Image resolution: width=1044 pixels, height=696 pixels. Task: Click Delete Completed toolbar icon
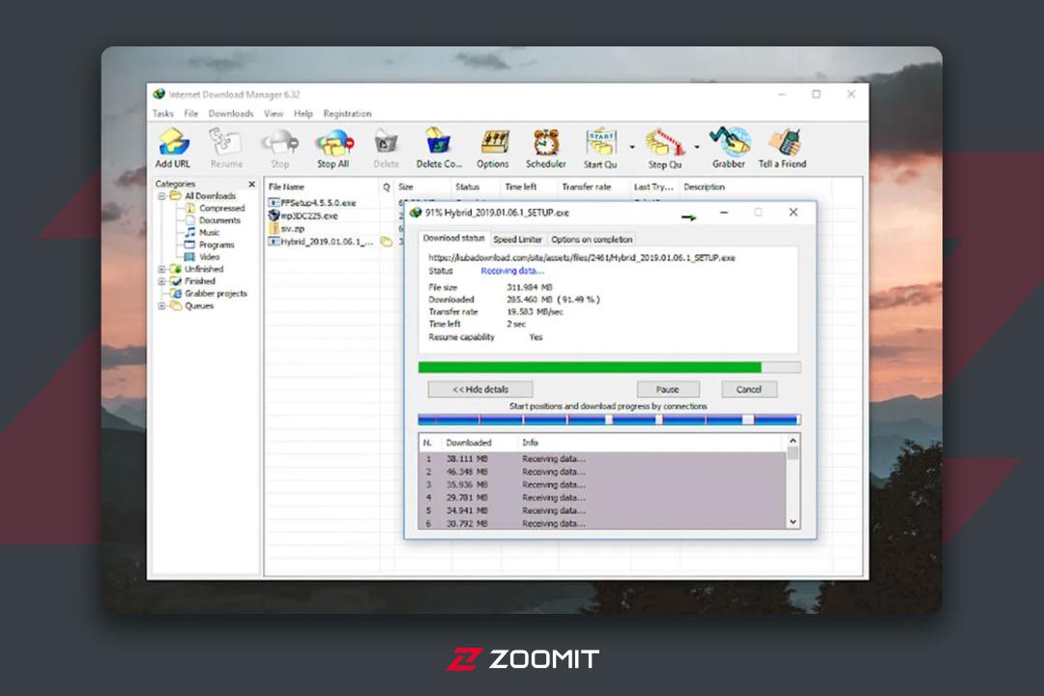(x=439, y=148)
